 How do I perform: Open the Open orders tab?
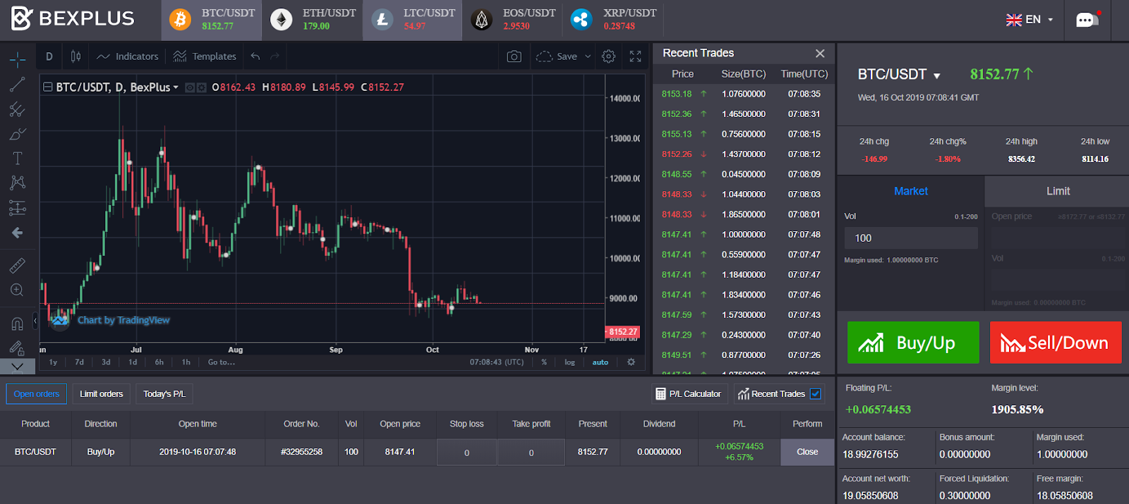[x=37, y=394]
